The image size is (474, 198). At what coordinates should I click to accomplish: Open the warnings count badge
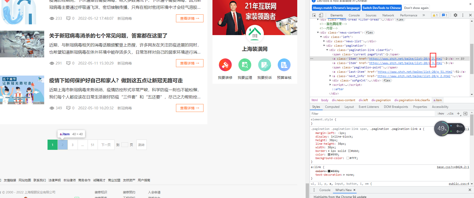[435, 15]
